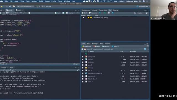
Task: Click the Commit button in the Git pane
Action: 93,13
